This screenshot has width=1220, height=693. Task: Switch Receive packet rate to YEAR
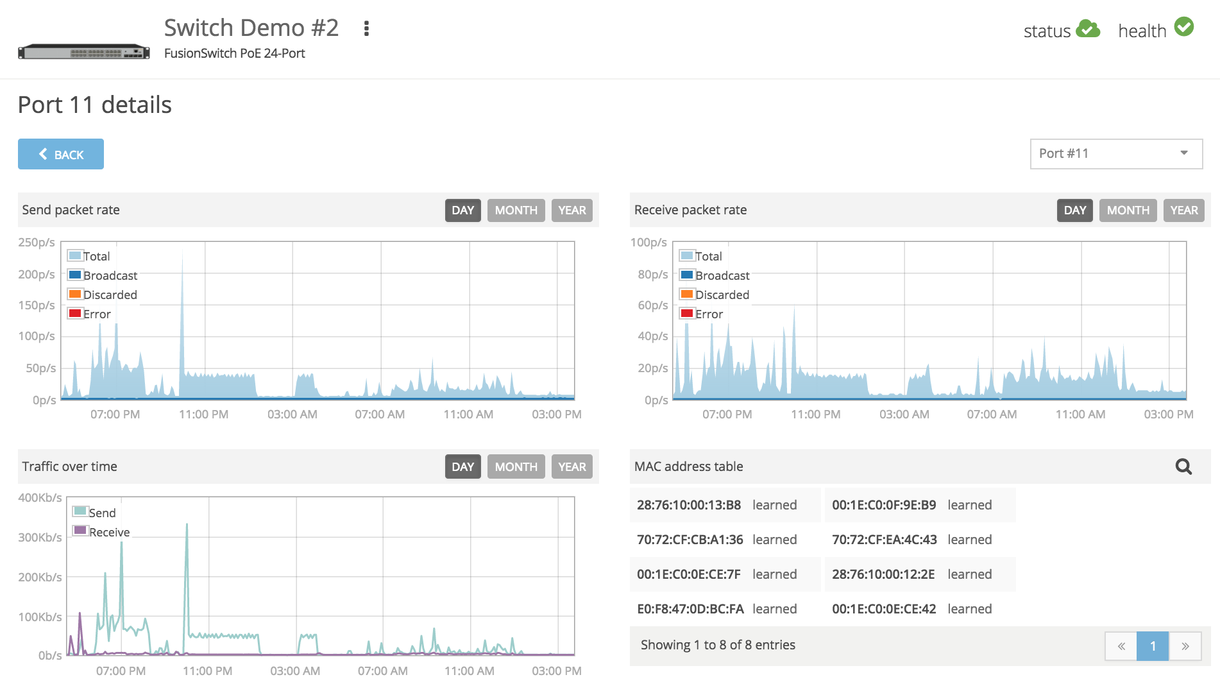tap(1184, 210)
